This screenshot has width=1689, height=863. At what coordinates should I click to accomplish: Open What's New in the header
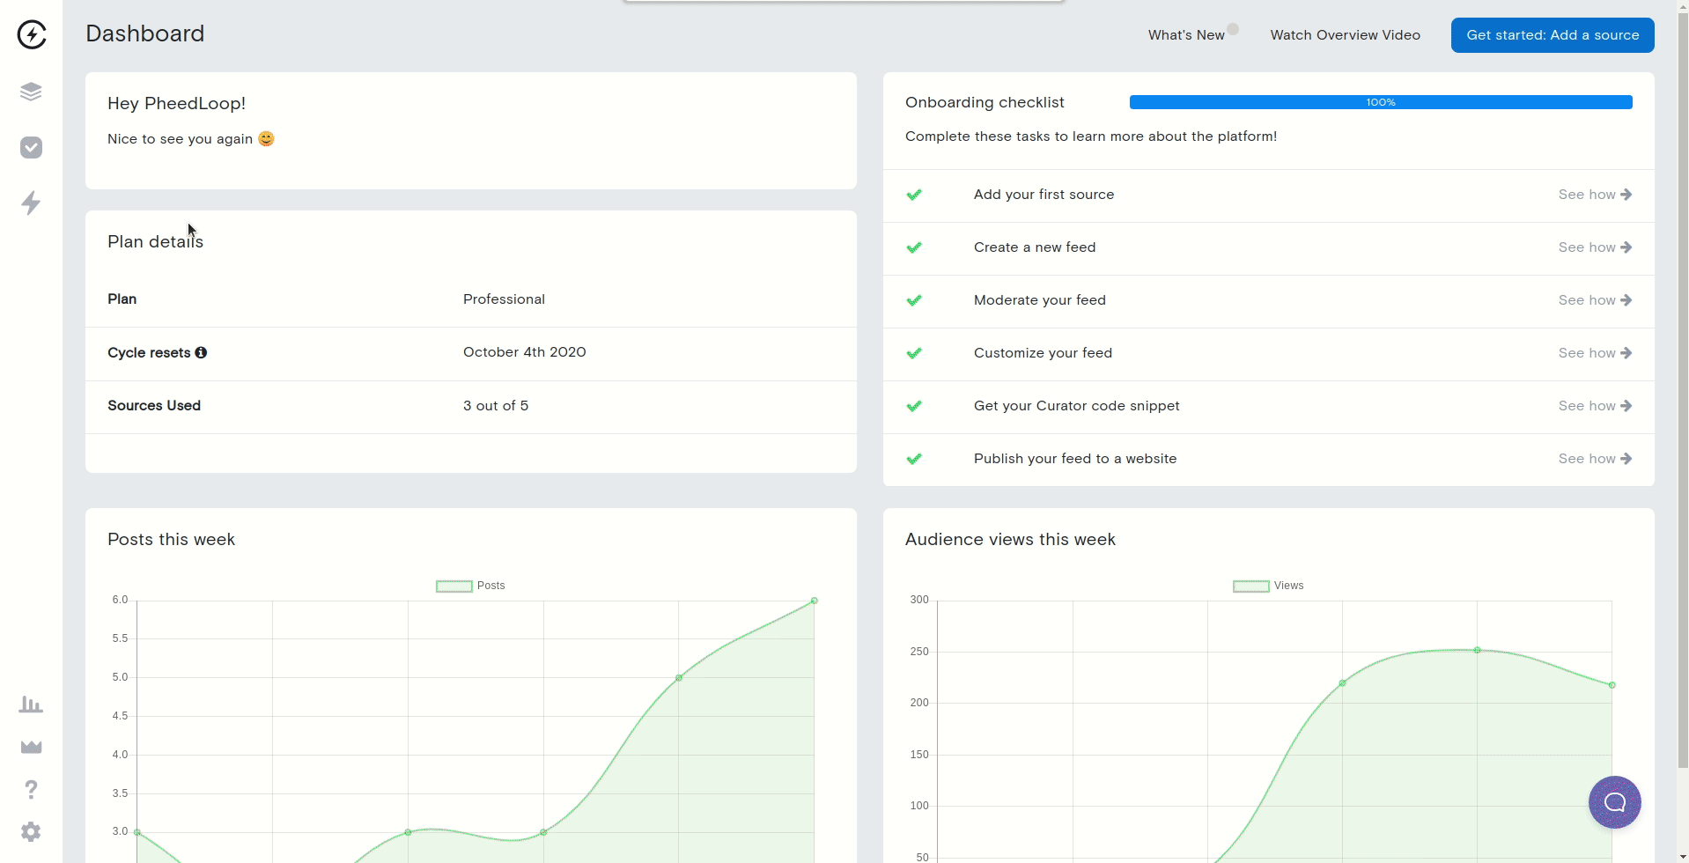1186,35
